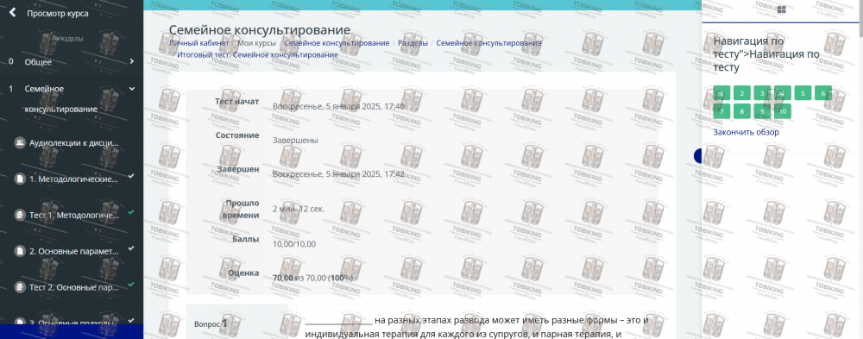The image size is (863, 339).
Task: Click the dashboard grid icon above the navigation
Action: point(782,9)
